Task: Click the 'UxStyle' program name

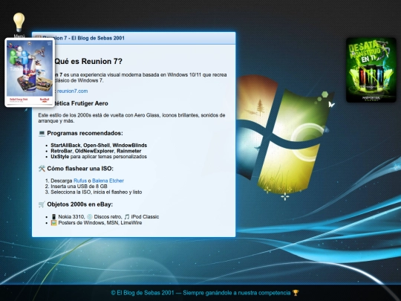Action: coord(60,157)
